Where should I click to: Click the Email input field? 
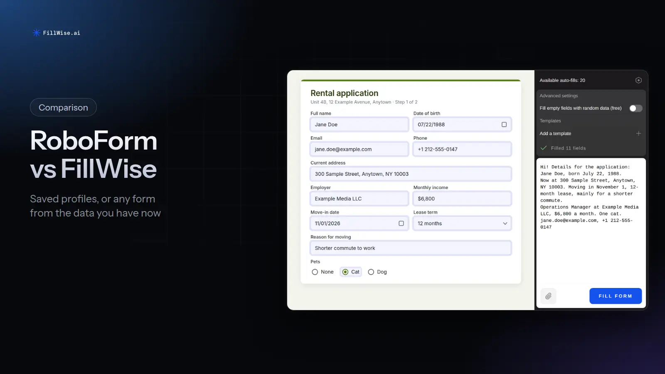[x=359, y=149]
